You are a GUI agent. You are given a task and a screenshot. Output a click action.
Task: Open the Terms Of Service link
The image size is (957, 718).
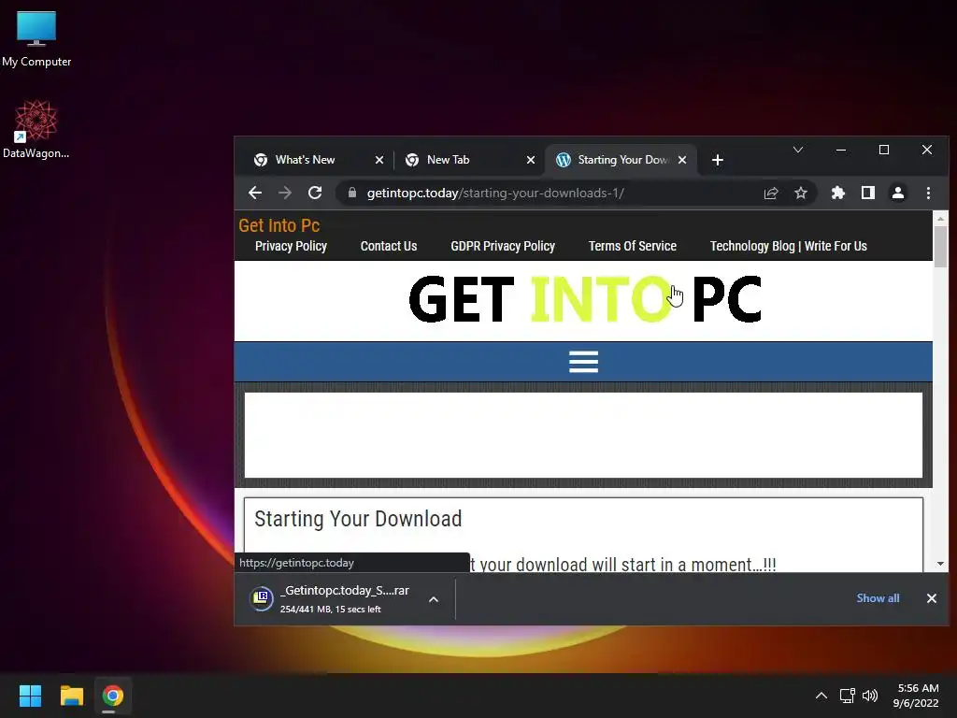[633, 246]
